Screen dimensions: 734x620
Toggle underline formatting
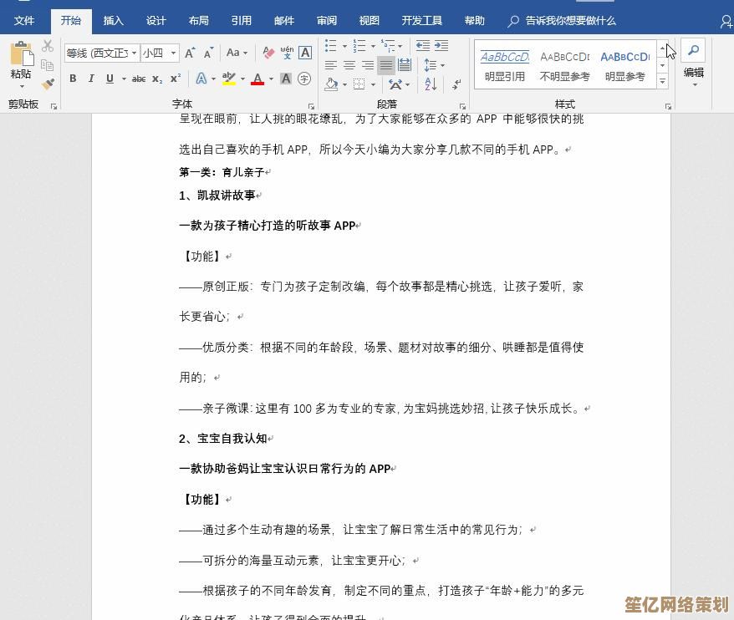tap(110, 79)
